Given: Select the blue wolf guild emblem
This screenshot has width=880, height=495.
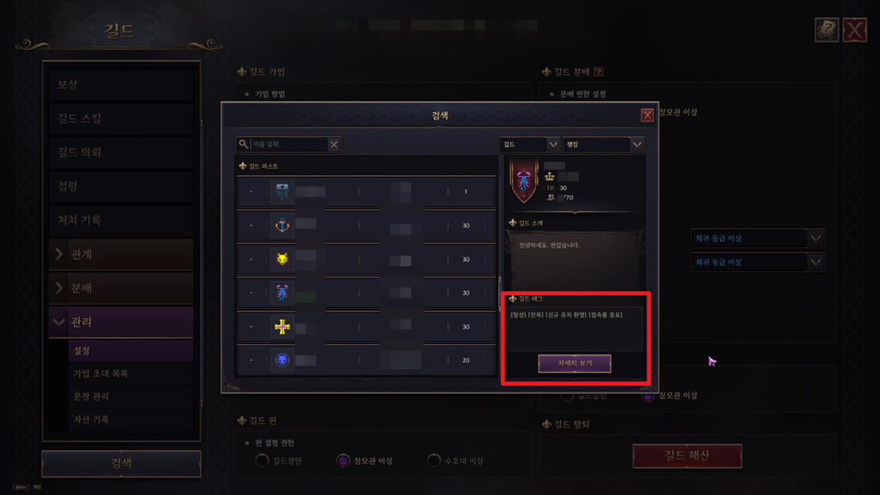Looking at the screenshot, I should [282, 360].
